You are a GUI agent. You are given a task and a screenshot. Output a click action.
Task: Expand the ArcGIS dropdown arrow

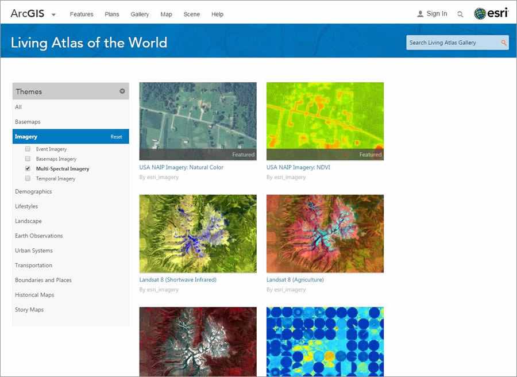53,14
